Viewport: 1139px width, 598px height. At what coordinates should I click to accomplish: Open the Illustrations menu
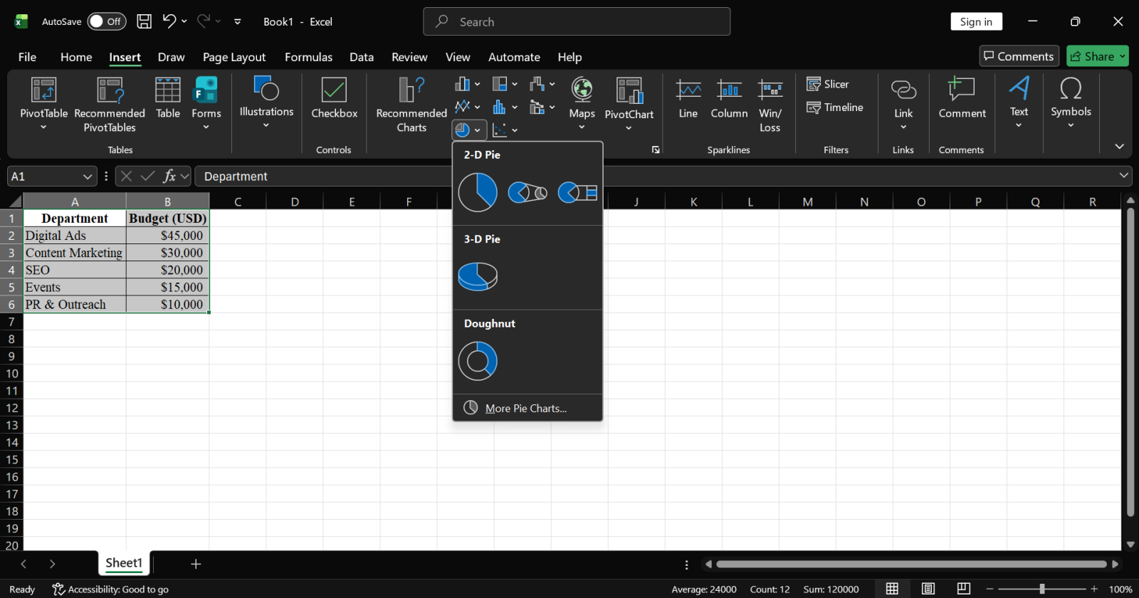(x=266, y=103)
